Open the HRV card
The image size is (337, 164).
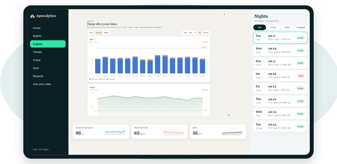[218, 132]
